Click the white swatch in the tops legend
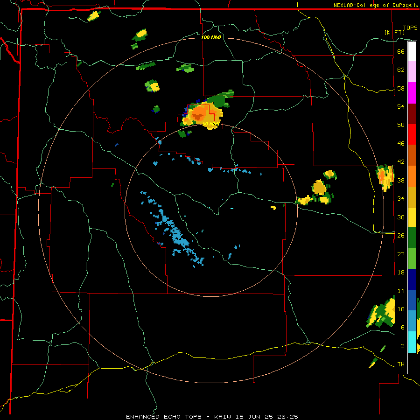 pos(412,51)
